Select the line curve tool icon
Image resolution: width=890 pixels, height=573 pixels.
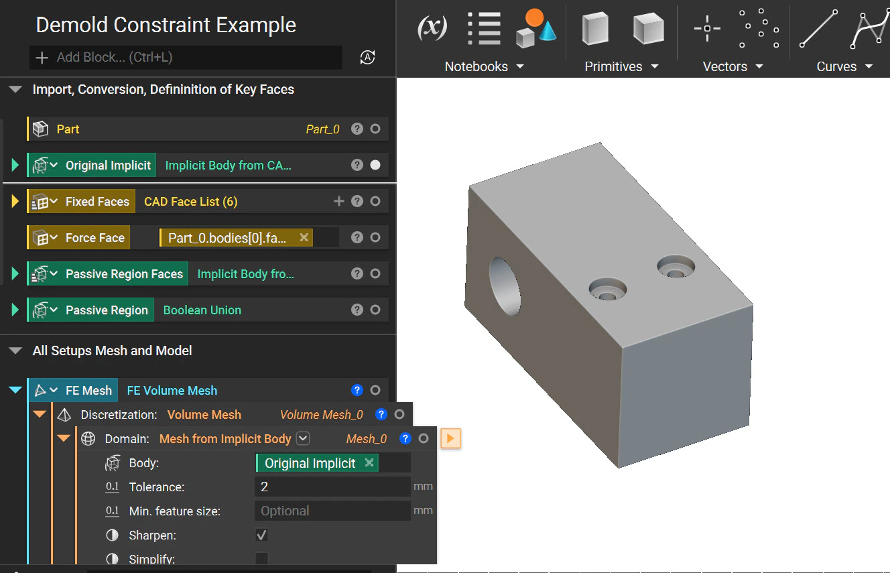pos(818,29)
